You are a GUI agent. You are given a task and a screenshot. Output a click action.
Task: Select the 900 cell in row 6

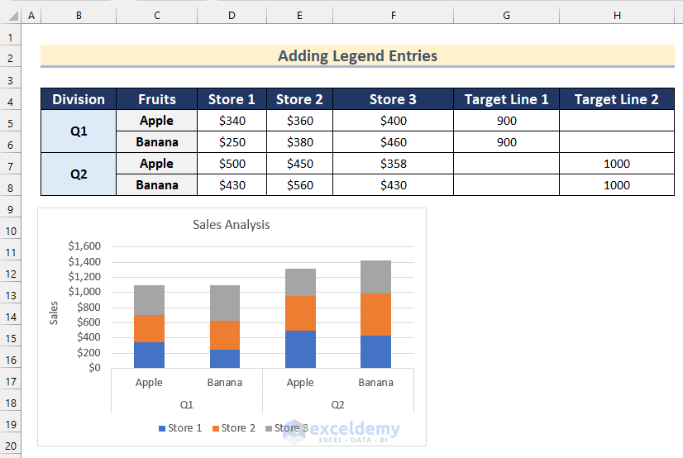pyautogui.click(x=506, y=142)
